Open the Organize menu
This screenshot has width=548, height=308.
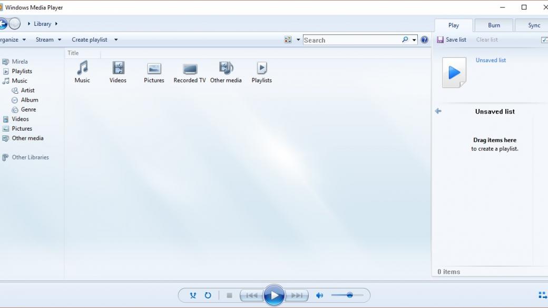point(13,39)
